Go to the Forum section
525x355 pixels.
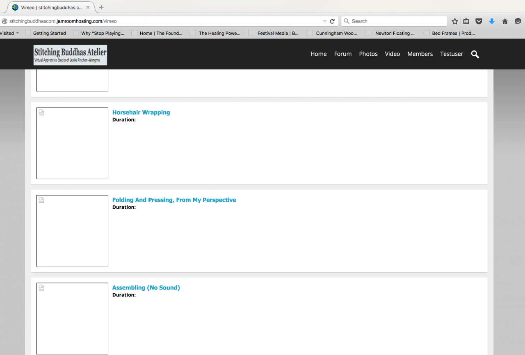[x=343, y=54]
